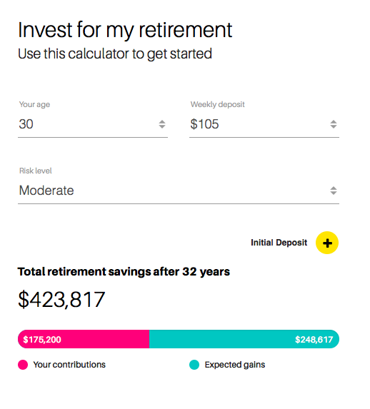Click the pink contributions bar segment
Image resolution: width=370 pixels, height=409 pixels.
(x=84, y=339)
